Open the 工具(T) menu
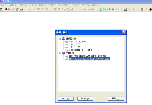The image size is (152, 105). [x=52, y=5]
